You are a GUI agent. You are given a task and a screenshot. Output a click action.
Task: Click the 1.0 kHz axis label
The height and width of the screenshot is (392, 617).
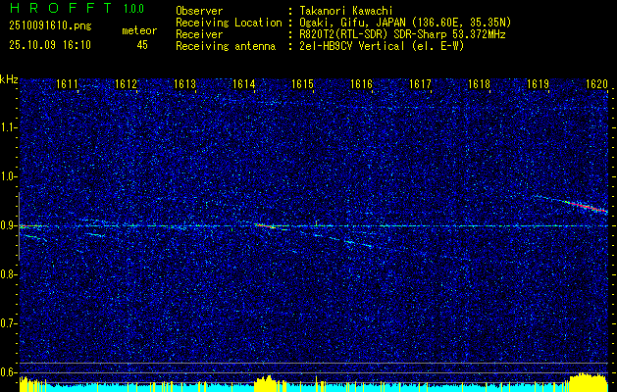tap(9, 176)
